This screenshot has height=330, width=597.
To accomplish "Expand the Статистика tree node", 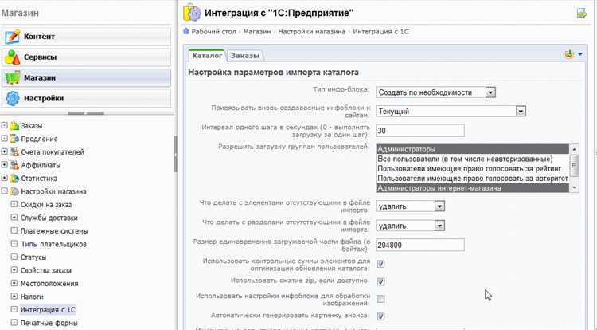I will [4, 178].
